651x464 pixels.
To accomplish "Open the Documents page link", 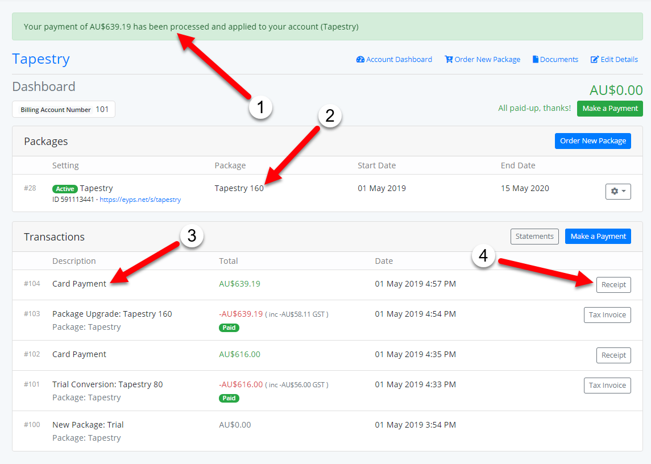I will pyautogui.click(x=555, y=59).
